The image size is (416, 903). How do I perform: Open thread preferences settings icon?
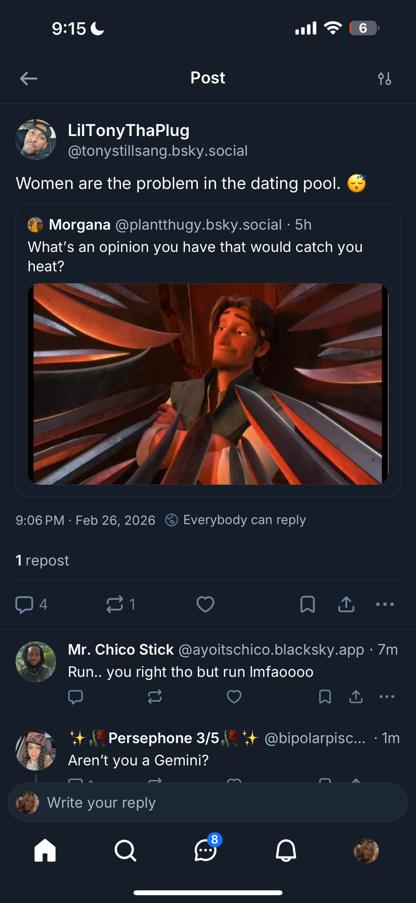pos(384,79)
